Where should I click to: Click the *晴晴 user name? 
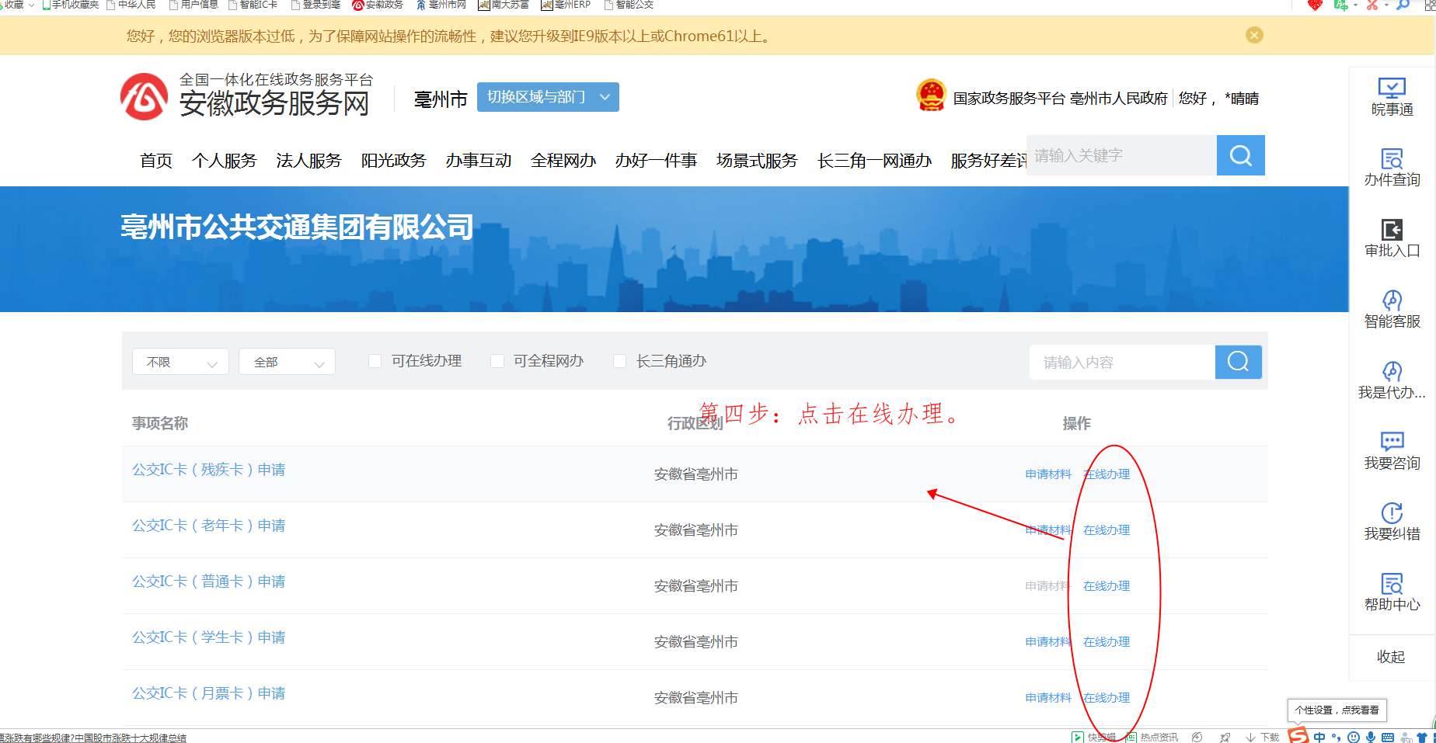(x=1242, y=99)
